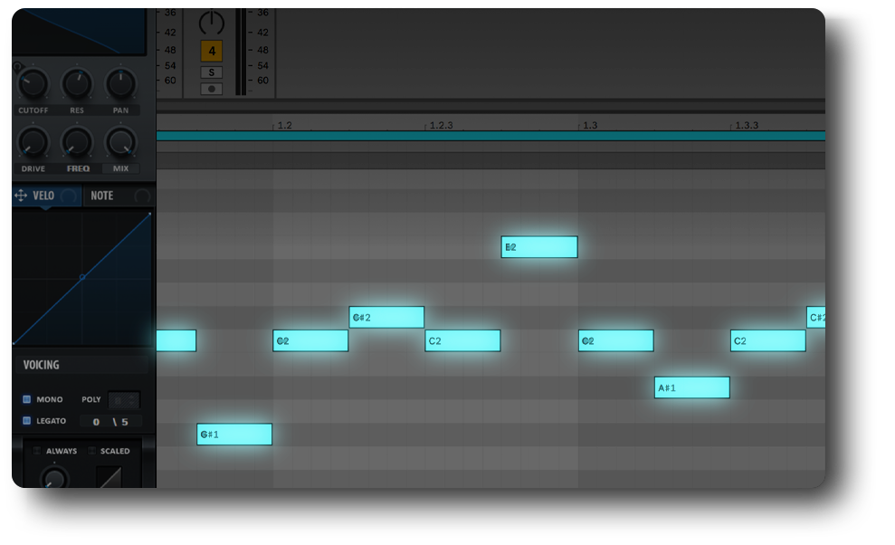Select the E2 note in the piano roll
Viewport: 895px width, 545px height.
(539, 247)
